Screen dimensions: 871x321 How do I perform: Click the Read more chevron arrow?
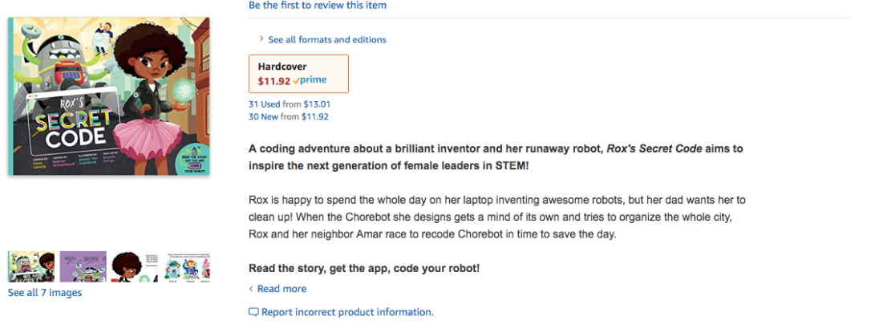pos(251,289)
